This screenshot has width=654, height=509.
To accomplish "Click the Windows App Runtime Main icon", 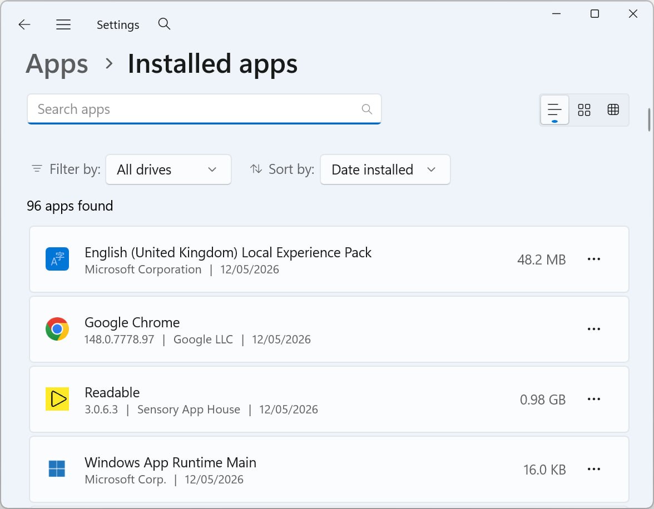I will (x=57, y=469).
